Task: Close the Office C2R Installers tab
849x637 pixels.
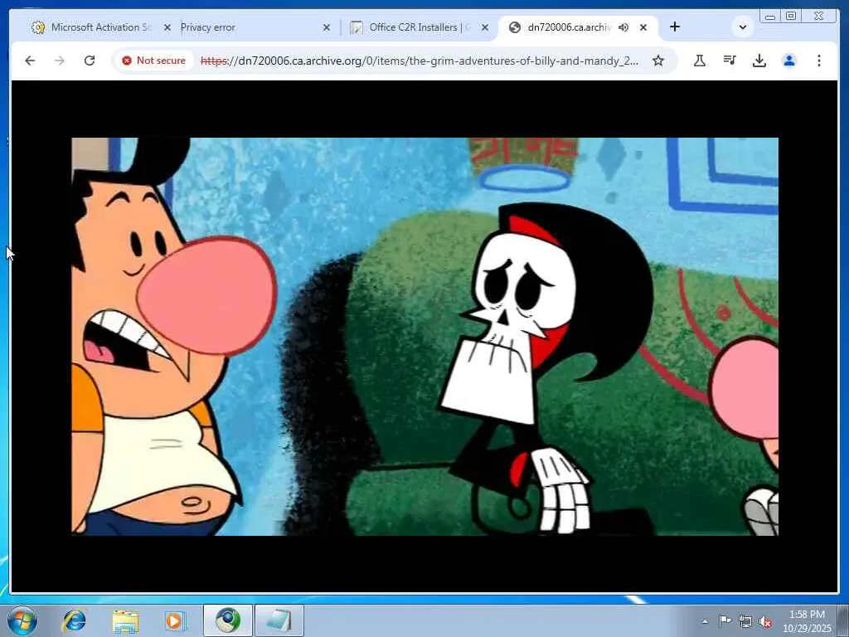Action: click(x=485, y=27)
